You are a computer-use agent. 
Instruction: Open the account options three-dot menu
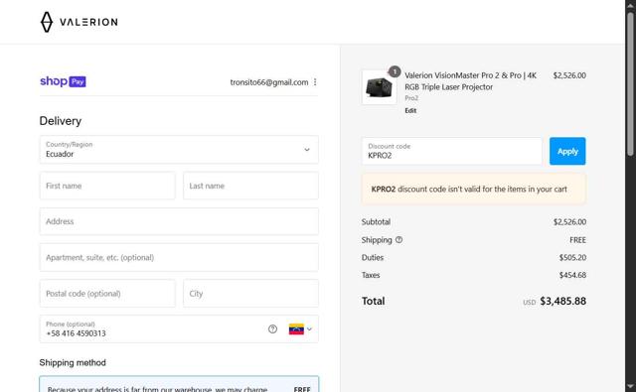coord(315,82)
